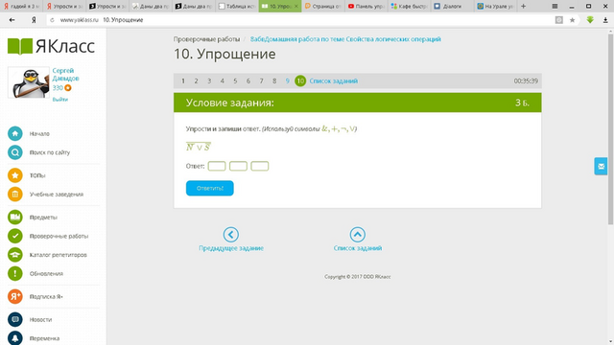Image resolution: width=614 pixels, height=345 pixels.
Task: Switch to the Таблица ист browser tab
Action: 237,7
